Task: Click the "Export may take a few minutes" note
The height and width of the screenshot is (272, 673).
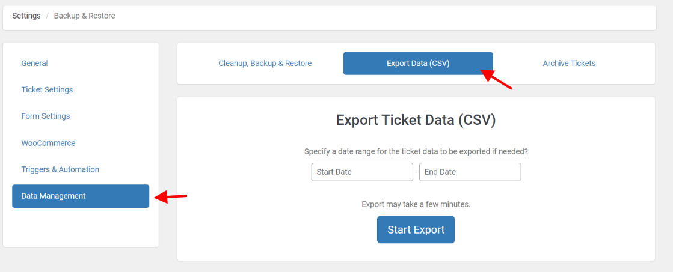Action: (x=416, y=204)
